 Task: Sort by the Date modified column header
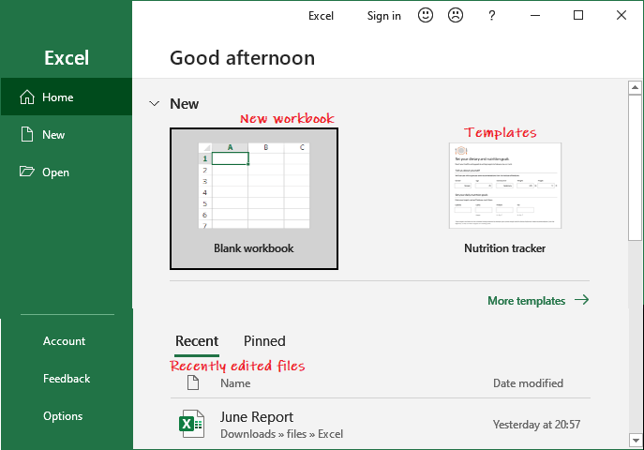[528, 383]
